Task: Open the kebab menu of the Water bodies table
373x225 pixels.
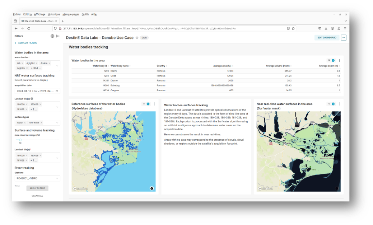Action: 340,60
